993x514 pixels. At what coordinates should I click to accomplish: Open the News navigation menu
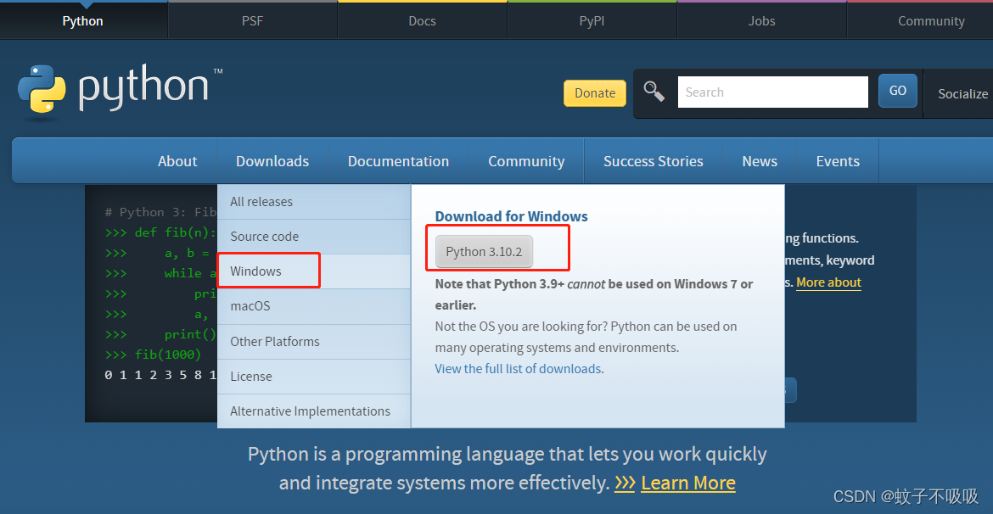tap(760, 161)
